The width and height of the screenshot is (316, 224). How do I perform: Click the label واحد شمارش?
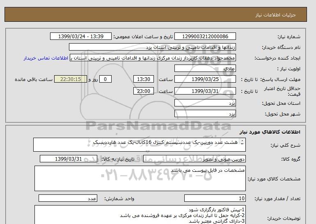point(119,199)
